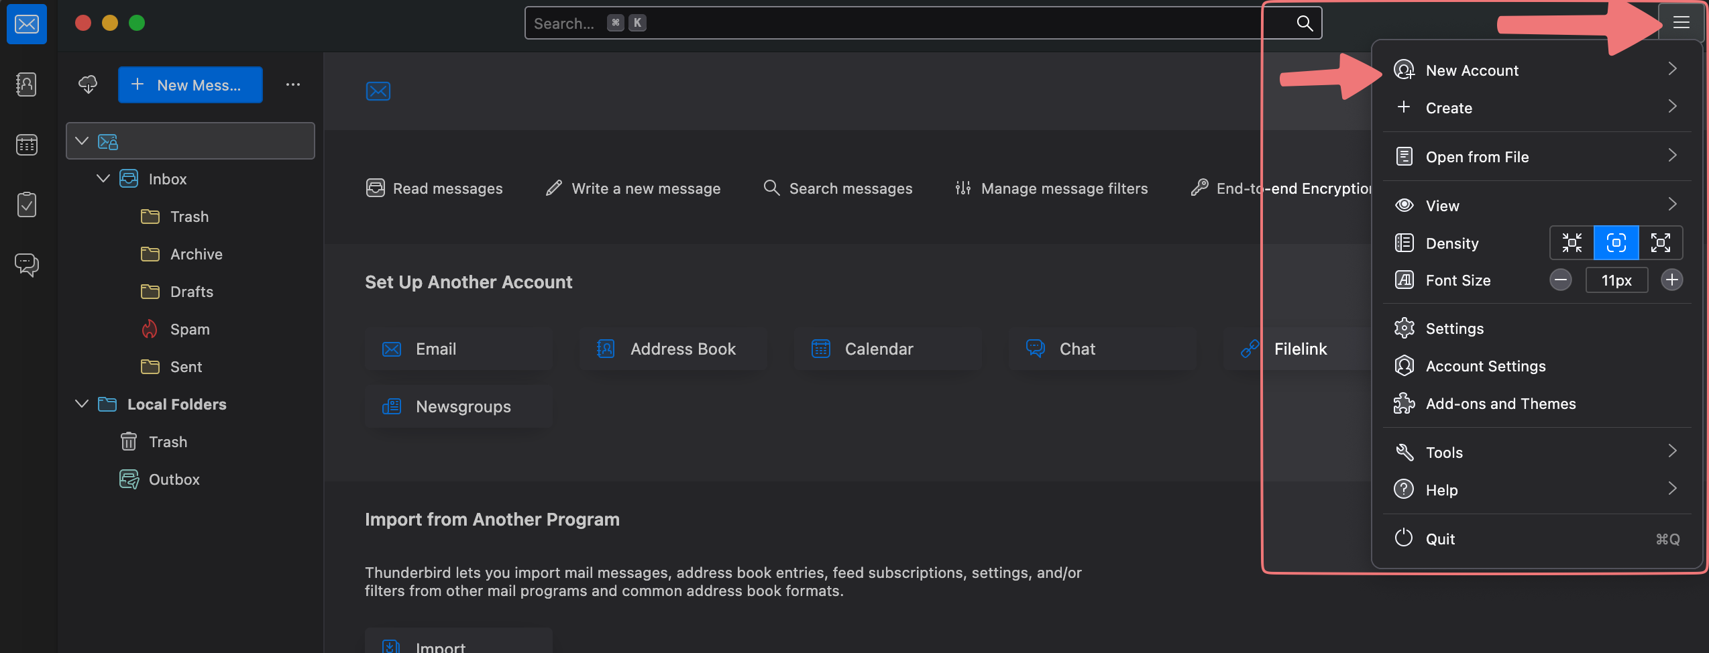The width and height of the screenshot is (1709, 653).
Task: Click the New Message button
Action: 190,84
